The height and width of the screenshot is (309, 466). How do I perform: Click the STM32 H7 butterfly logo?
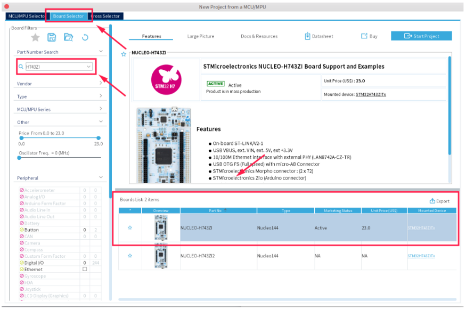click(166, 80)
